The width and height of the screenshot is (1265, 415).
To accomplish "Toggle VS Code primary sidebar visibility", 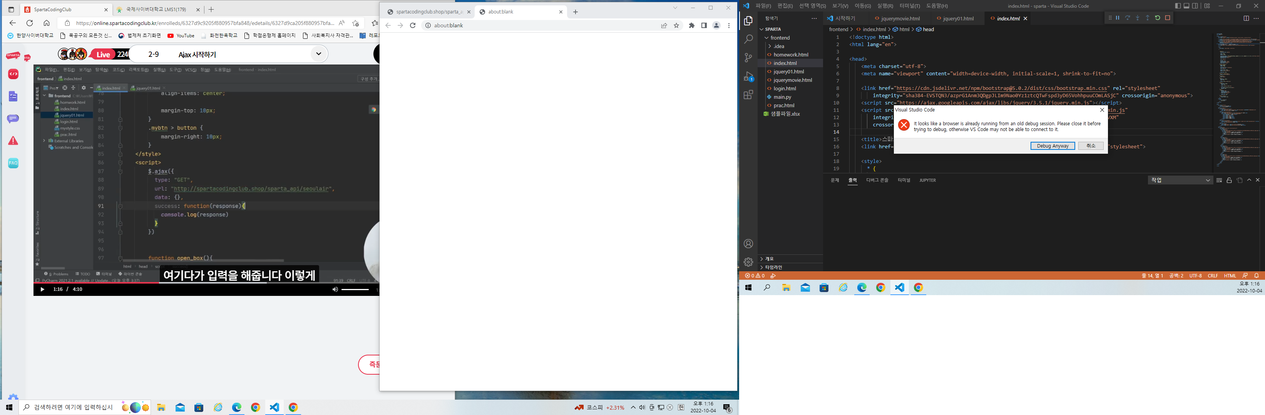I will pos(1178,6).
